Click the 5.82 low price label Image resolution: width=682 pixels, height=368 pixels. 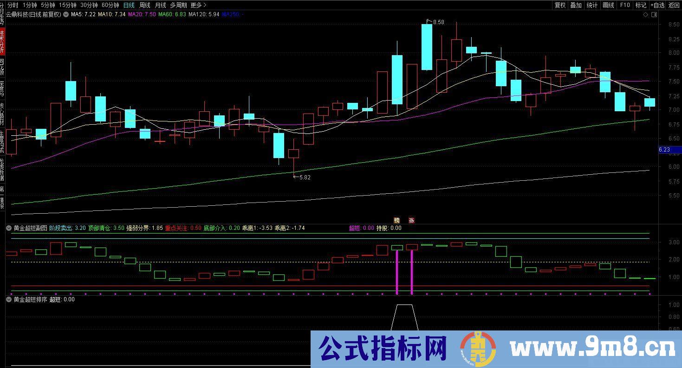click(x=305, y=177)
